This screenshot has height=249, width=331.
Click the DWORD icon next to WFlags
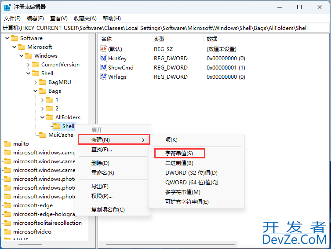coord(103,77)
